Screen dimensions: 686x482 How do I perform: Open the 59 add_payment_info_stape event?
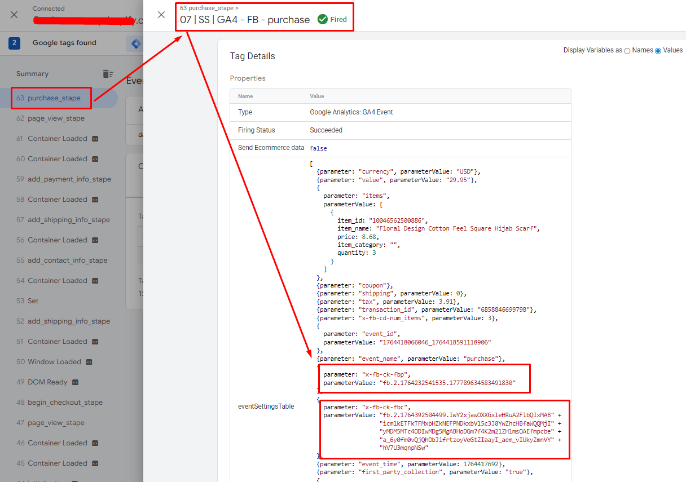pos(69,179)
